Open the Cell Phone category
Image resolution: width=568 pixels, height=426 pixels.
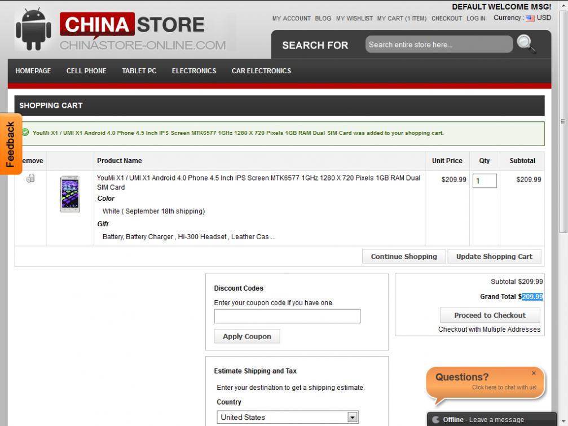pos(86,71)
